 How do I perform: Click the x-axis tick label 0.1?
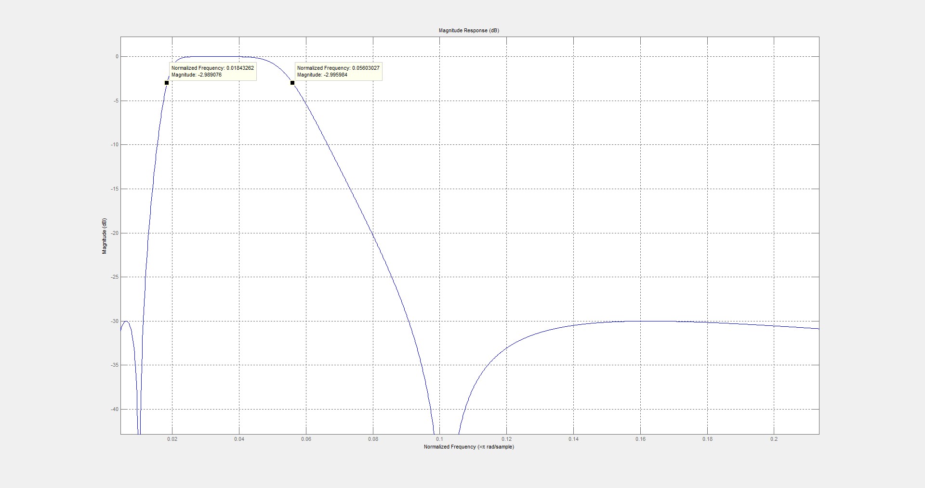[x=439, y=439]
